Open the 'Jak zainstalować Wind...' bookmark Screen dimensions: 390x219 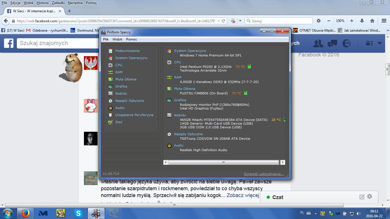tap(359, 30)
